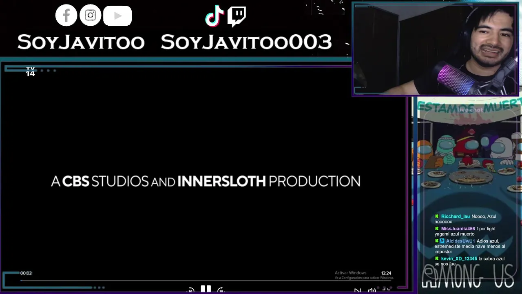522x294 pixels.
Task: Click the chat message 'Noooo, Azul noooooo'
Action: coord(465,219)
